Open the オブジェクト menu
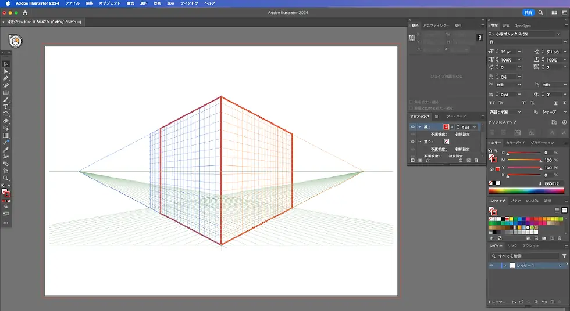This screenshot has height=311, width=570. [x=110, y=3]
